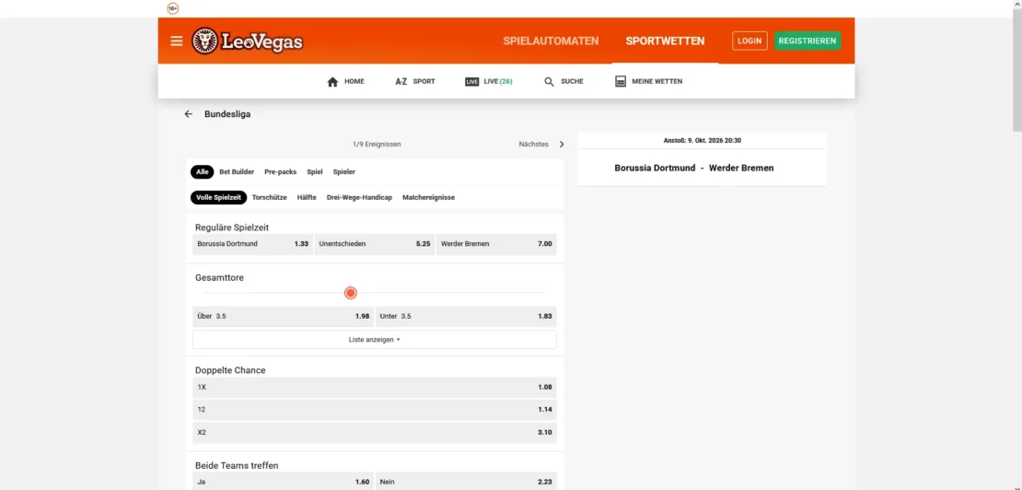Viewport: 1022px width, 490px height.
Task: Select double chance 12 at 1.14
Action: 375,410
